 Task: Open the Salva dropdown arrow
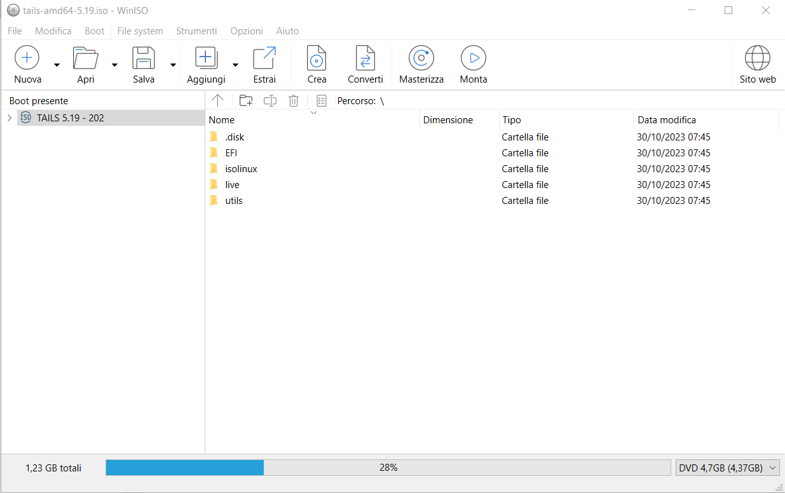pyautogui.click(x=173, y=65)
